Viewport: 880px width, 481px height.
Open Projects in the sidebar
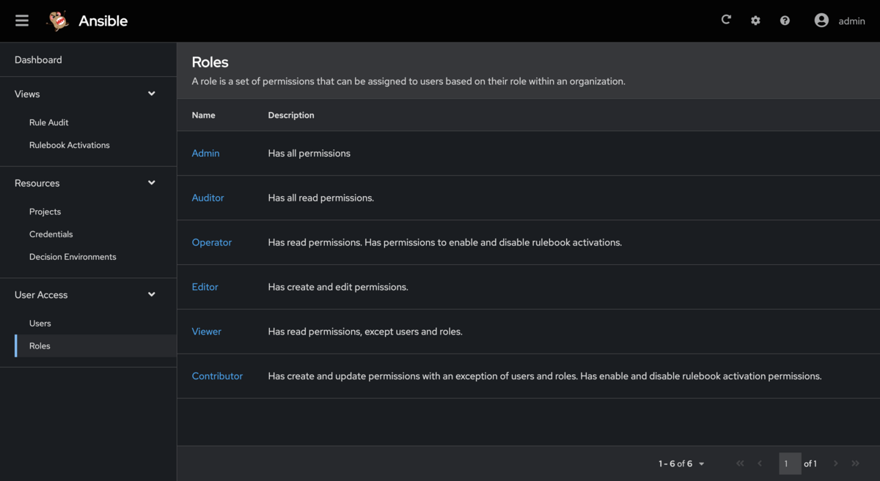coord(45,211)
